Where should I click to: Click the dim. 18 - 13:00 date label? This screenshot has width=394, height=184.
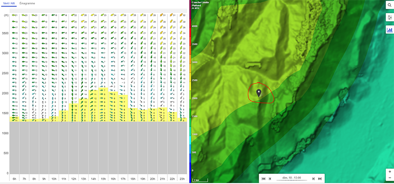tap(292, 178)
